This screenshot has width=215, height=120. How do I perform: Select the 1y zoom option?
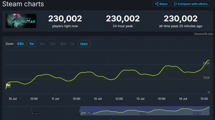click(73, 44)
